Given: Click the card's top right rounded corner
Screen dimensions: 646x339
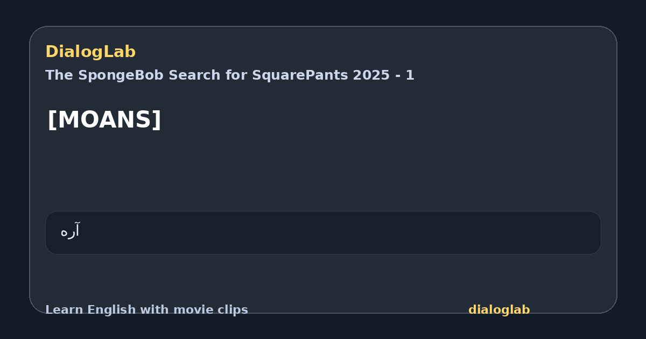Looking at the screenshot, I should coord(607,36).
